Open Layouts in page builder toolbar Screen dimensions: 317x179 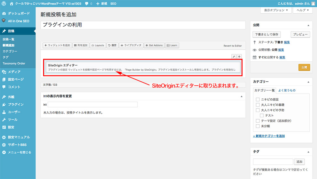98,46
